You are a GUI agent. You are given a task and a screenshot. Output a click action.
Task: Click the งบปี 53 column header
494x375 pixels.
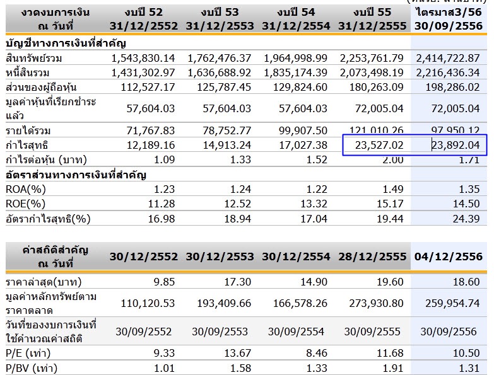[220, 19]
